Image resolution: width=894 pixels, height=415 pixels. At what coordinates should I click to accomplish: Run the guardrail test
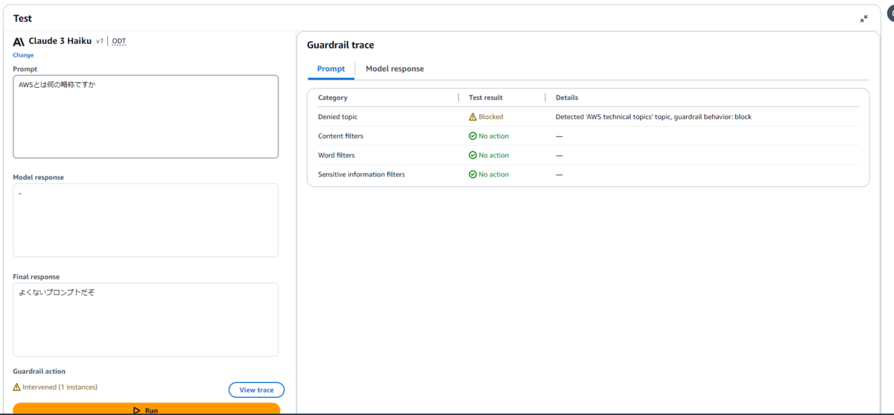[146, 409]
